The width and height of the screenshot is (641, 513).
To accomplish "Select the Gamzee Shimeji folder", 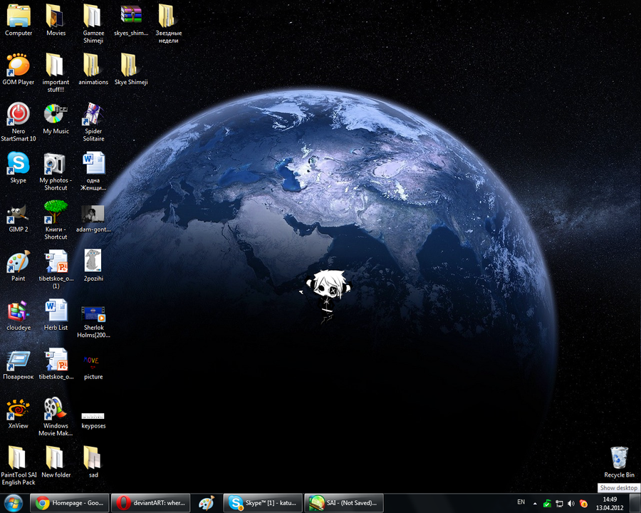I will [93, 24].
